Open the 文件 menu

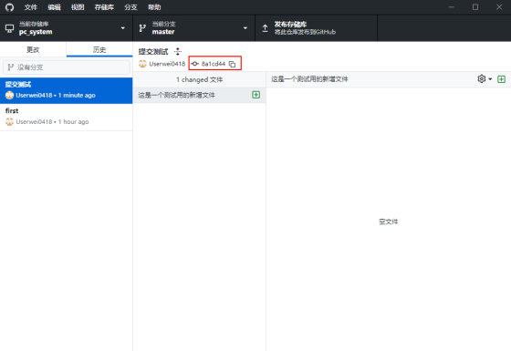coord(31,7)
